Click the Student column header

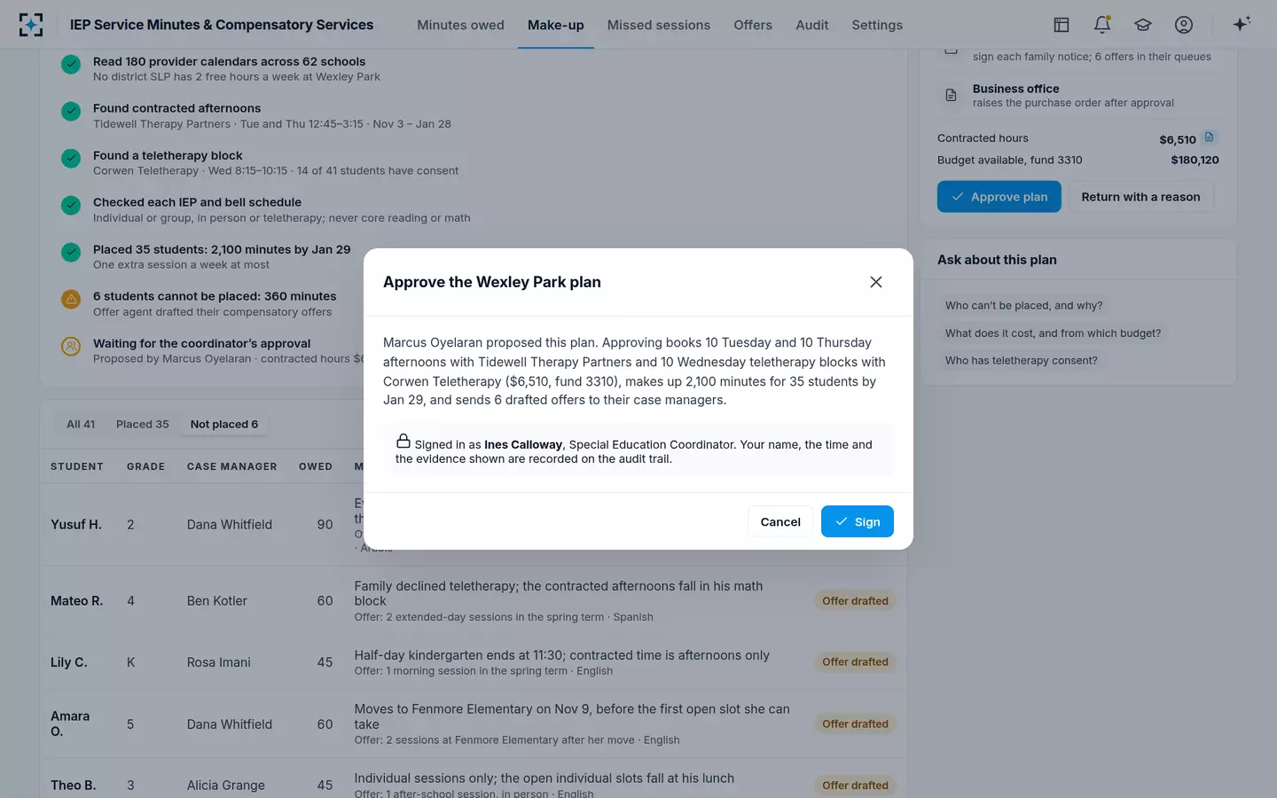[x=77, y=466]
